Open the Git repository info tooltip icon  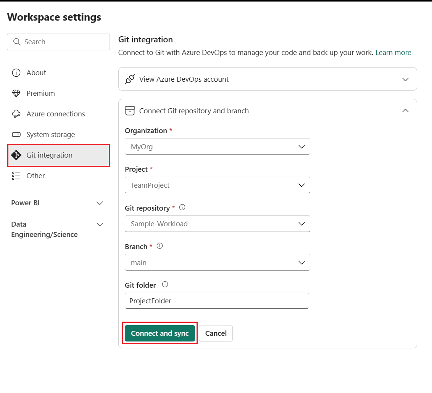[182, 207]
